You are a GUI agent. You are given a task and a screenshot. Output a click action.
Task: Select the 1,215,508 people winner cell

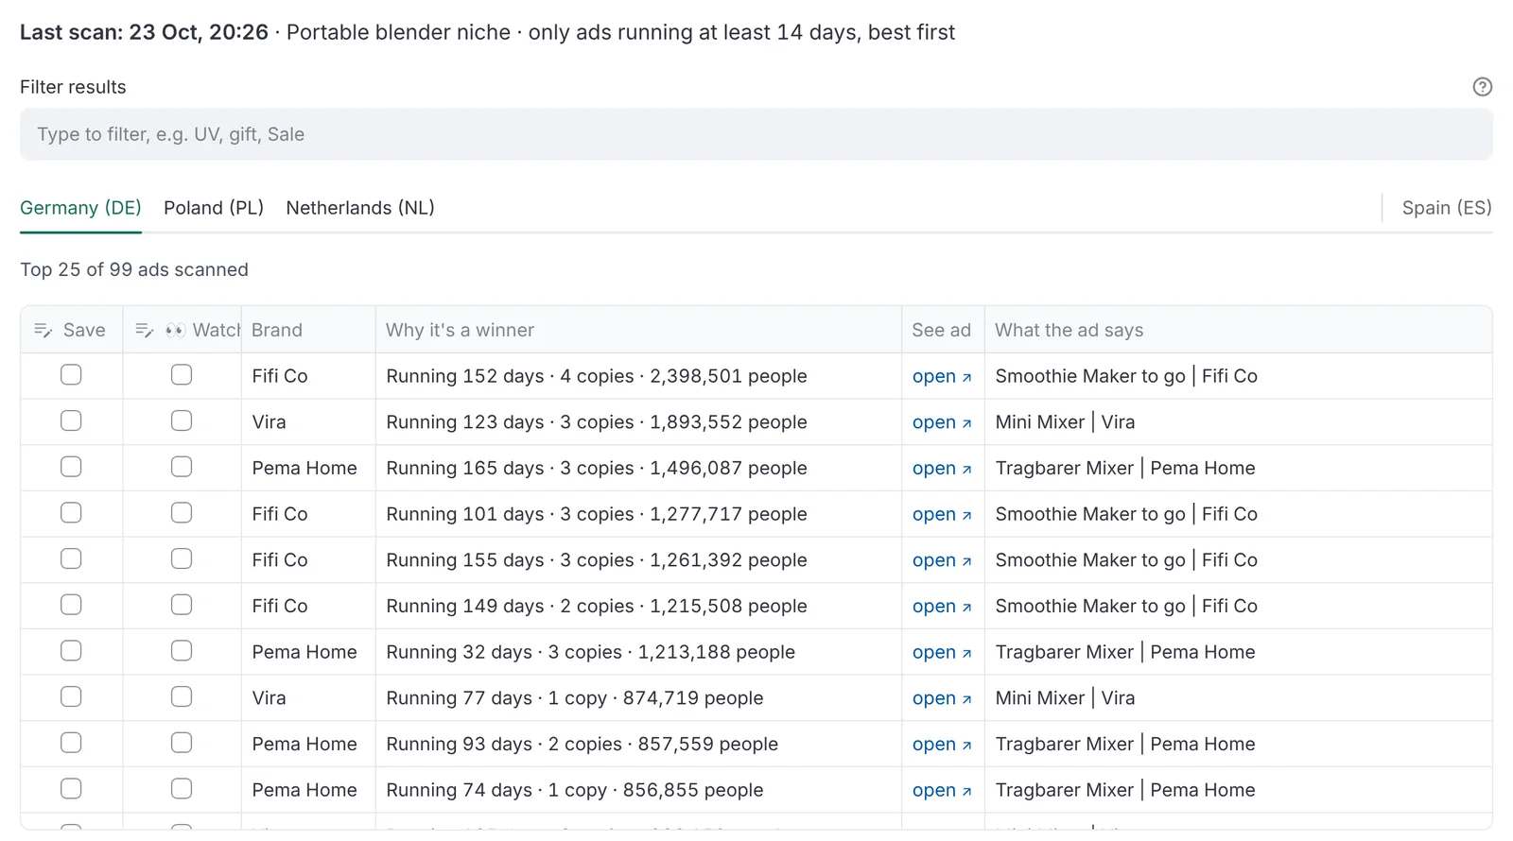pos(638,606)
